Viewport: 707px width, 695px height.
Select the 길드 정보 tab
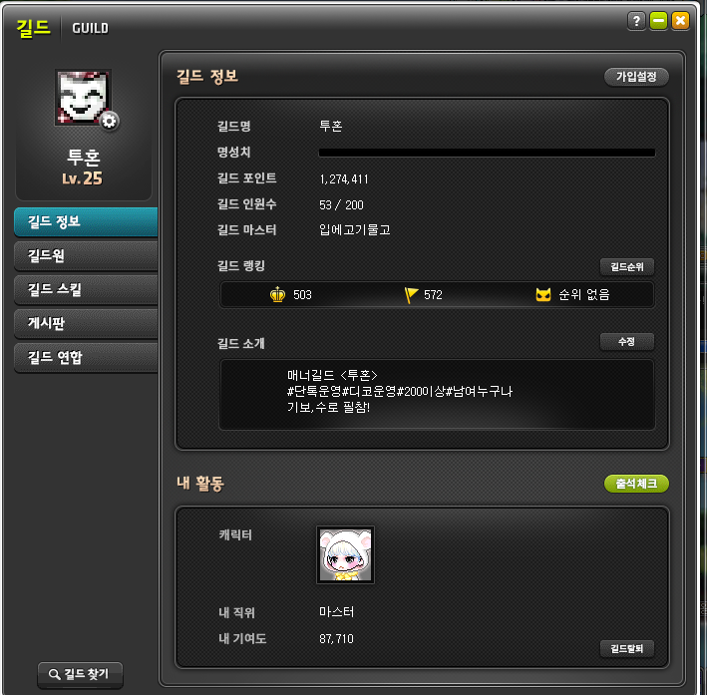pos(86,222)
